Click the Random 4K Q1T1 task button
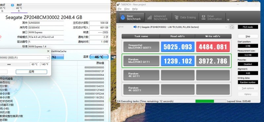This screenshot has height=122, width=264. pyautogui.click(x=141, y=75)
